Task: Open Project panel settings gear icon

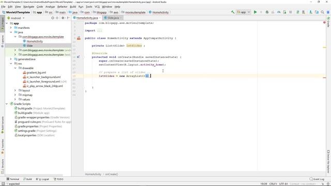Action: point(63,18)
